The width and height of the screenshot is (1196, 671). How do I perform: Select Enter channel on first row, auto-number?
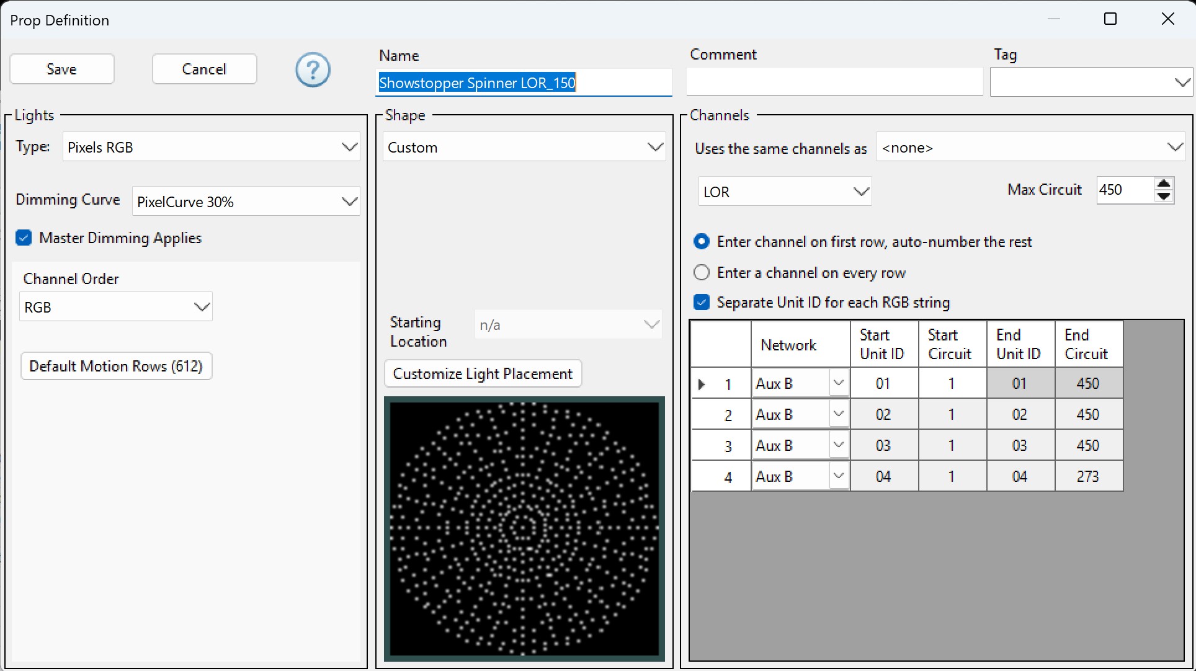(702, 241)
